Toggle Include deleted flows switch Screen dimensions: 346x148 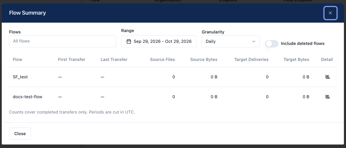[272, 44]
